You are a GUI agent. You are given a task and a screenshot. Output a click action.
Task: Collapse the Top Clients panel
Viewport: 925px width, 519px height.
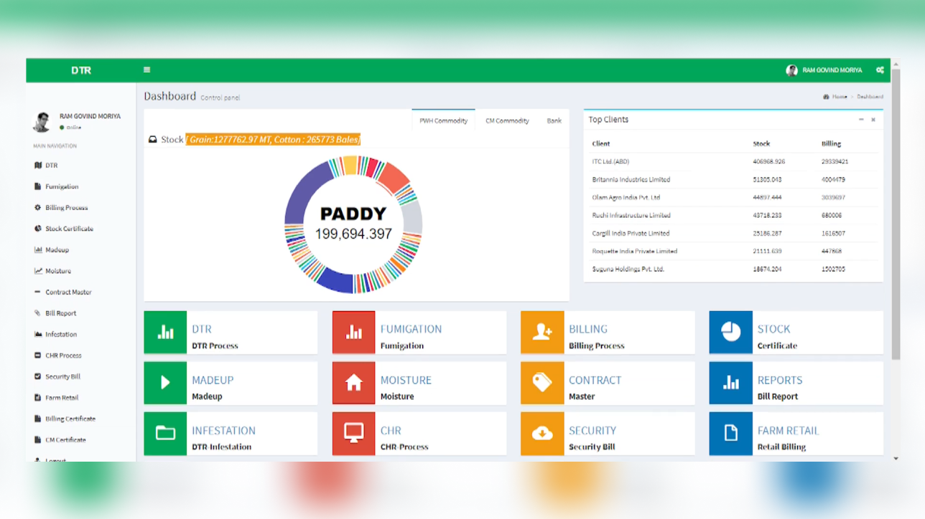pyautogui.click(x=861, y=120)
